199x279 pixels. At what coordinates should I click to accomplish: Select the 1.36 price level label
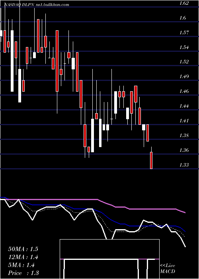tap(184, 150)
